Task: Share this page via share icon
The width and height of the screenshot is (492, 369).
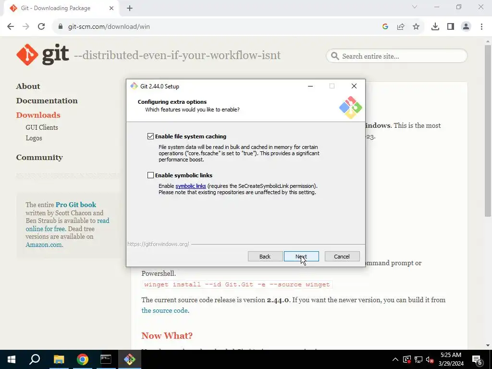Action: (x=401, y=27)
